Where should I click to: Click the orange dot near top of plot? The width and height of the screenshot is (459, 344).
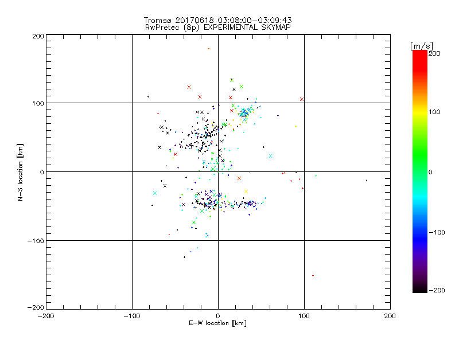click(x=208, y=49)
